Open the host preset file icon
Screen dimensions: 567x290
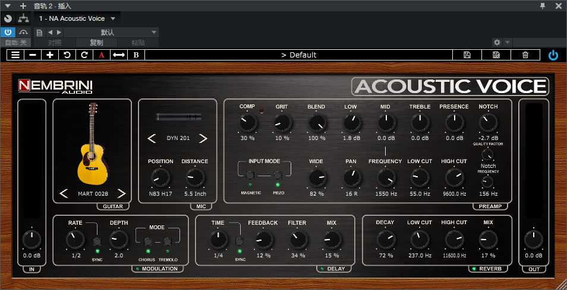(x=39, y=33)
